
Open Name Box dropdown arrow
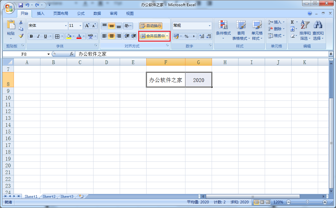coord(49,54)
